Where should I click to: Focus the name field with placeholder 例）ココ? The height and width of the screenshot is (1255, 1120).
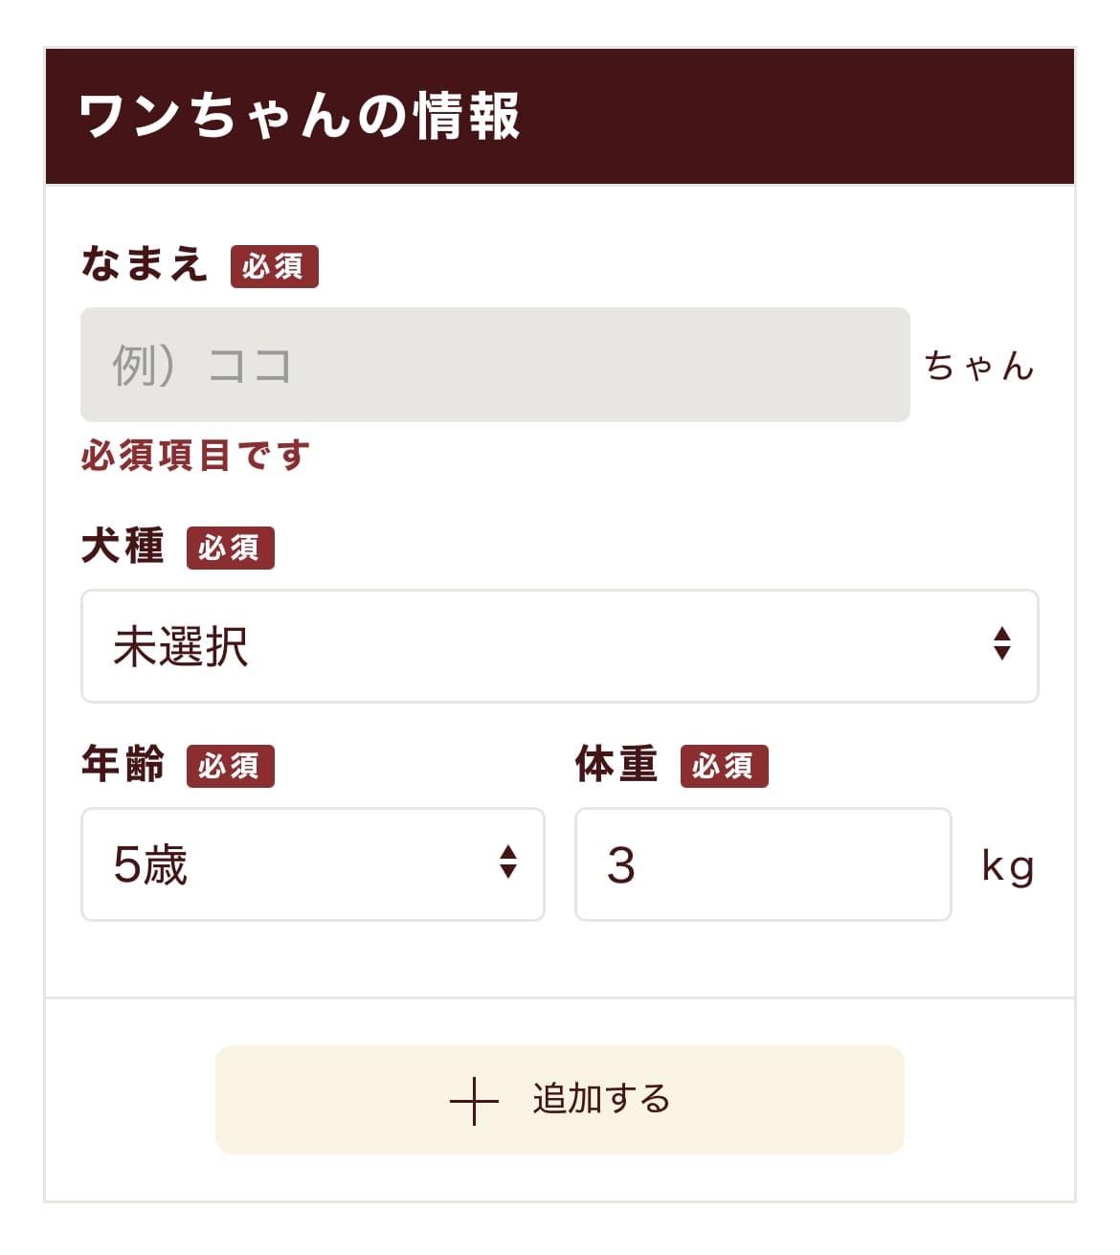(x=494, y=365)
